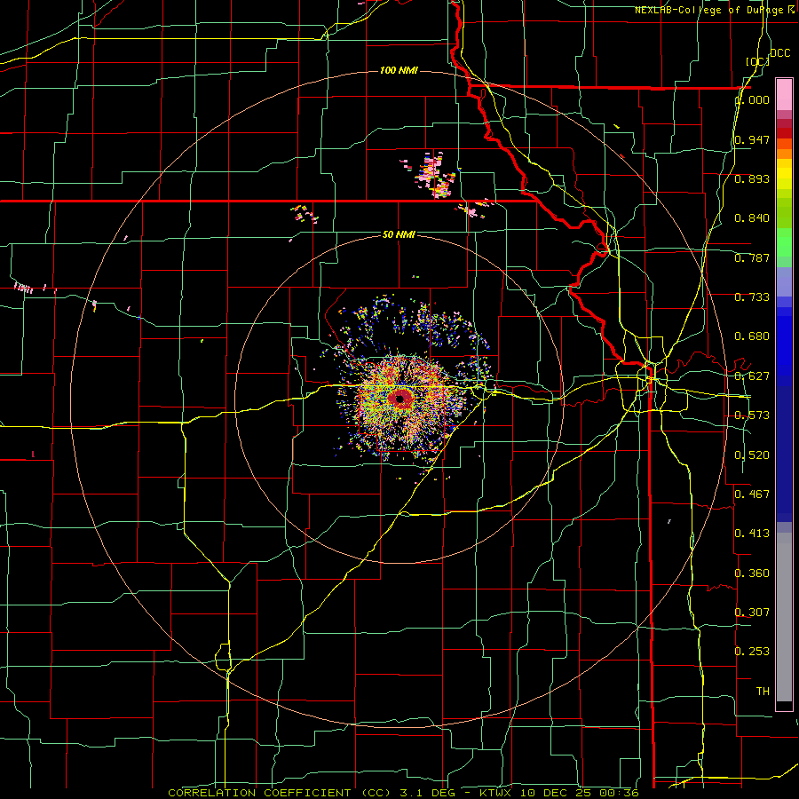Click the TH label at color scale bottom
The height and width of the screenshot is (799, 799).
point(763,692)
